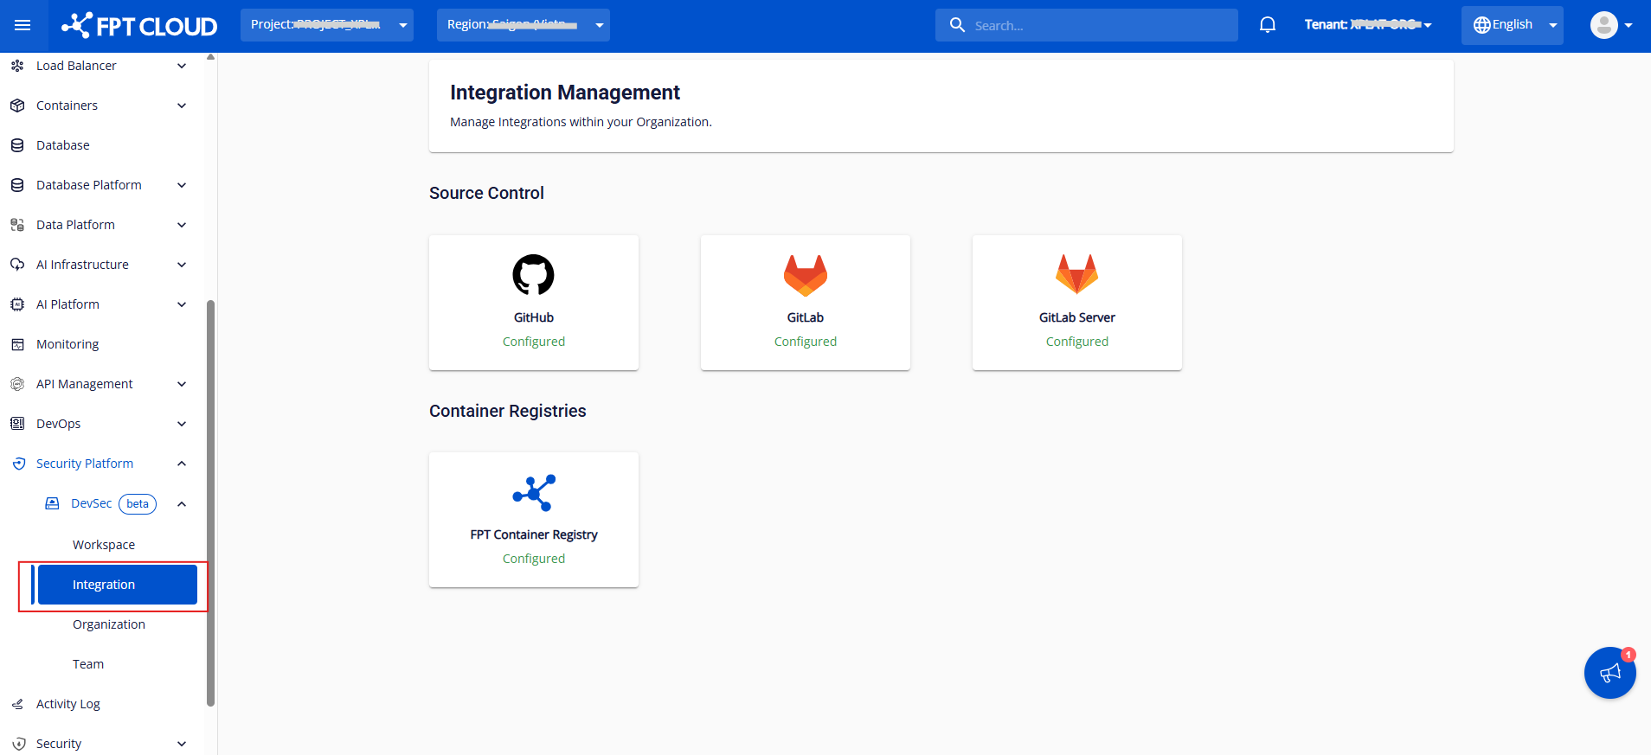Click the Security Platform shield icon
The height and width of the screenshot is (755, 1651).
point(19,464)
